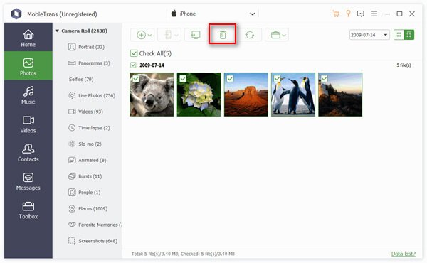Go to Home in sidebar
The height and width of the screenshot is (263, 427).
coord(28,38)
